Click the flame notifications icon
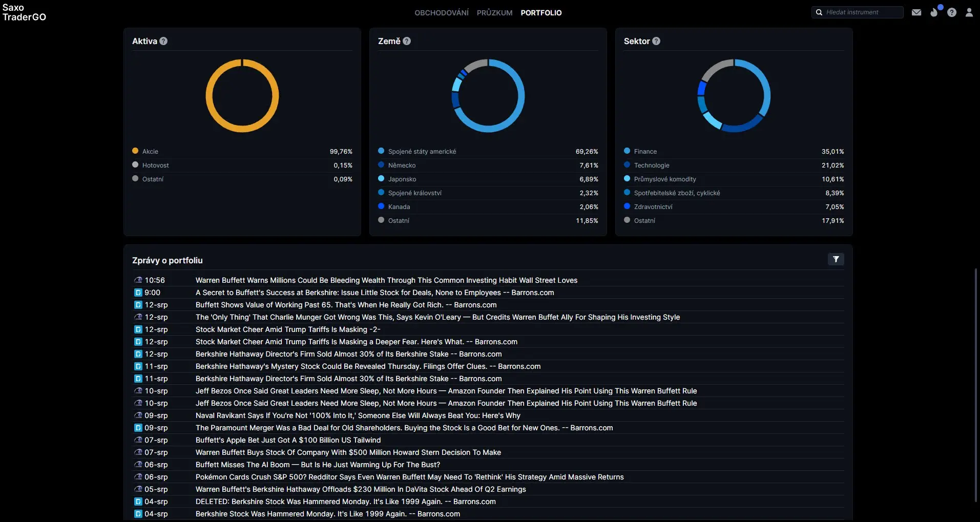The image size is (980, 522). tap(934, 12)
